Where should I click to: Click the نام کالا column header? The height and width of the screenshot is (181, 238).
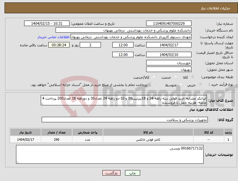click(148, 132)
